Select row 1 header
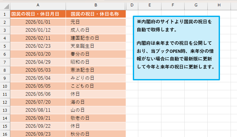The height and width of the screenshot is (137, 237). pos(5,14)
